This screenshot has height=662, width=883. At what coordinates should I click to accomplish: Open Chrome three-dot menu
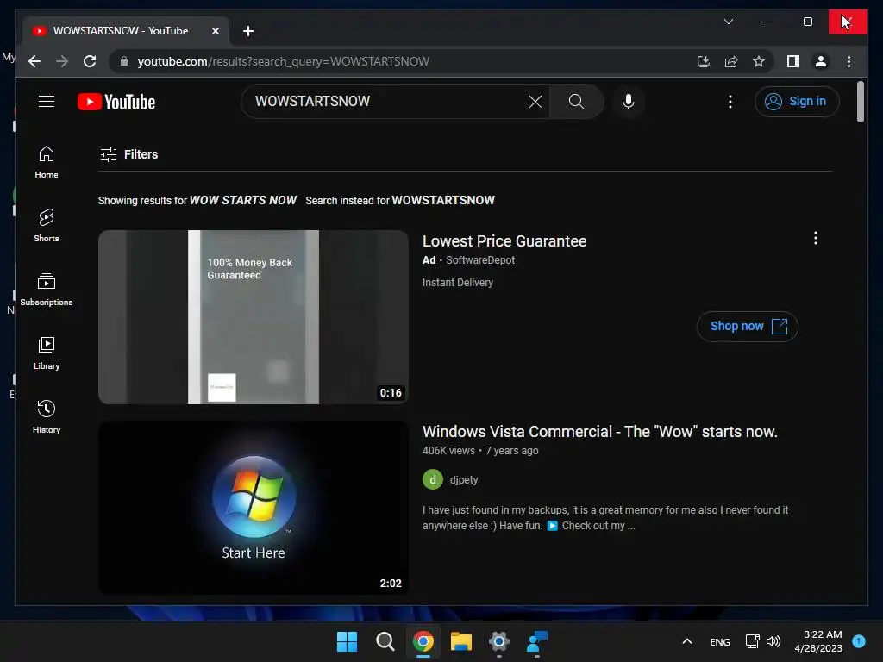[849, 61]
